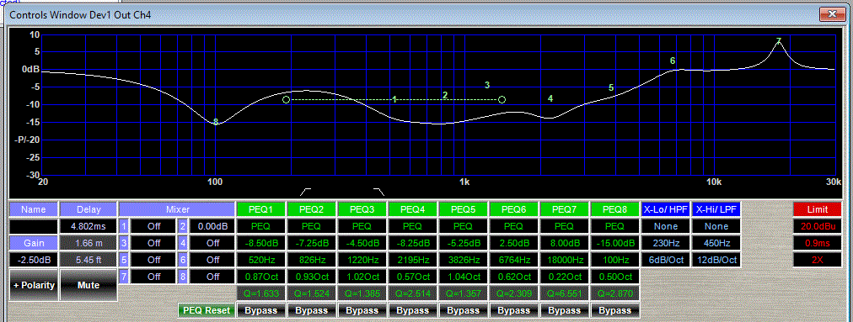This screenshot has height=322, width=853.
Task: Edit HPF frequency 230Hz
Action: (x=666, y=243)
